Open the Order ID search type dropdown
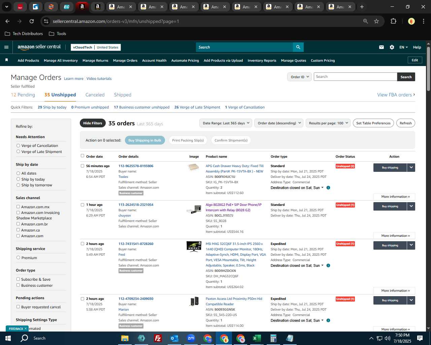 click(299, 77)
